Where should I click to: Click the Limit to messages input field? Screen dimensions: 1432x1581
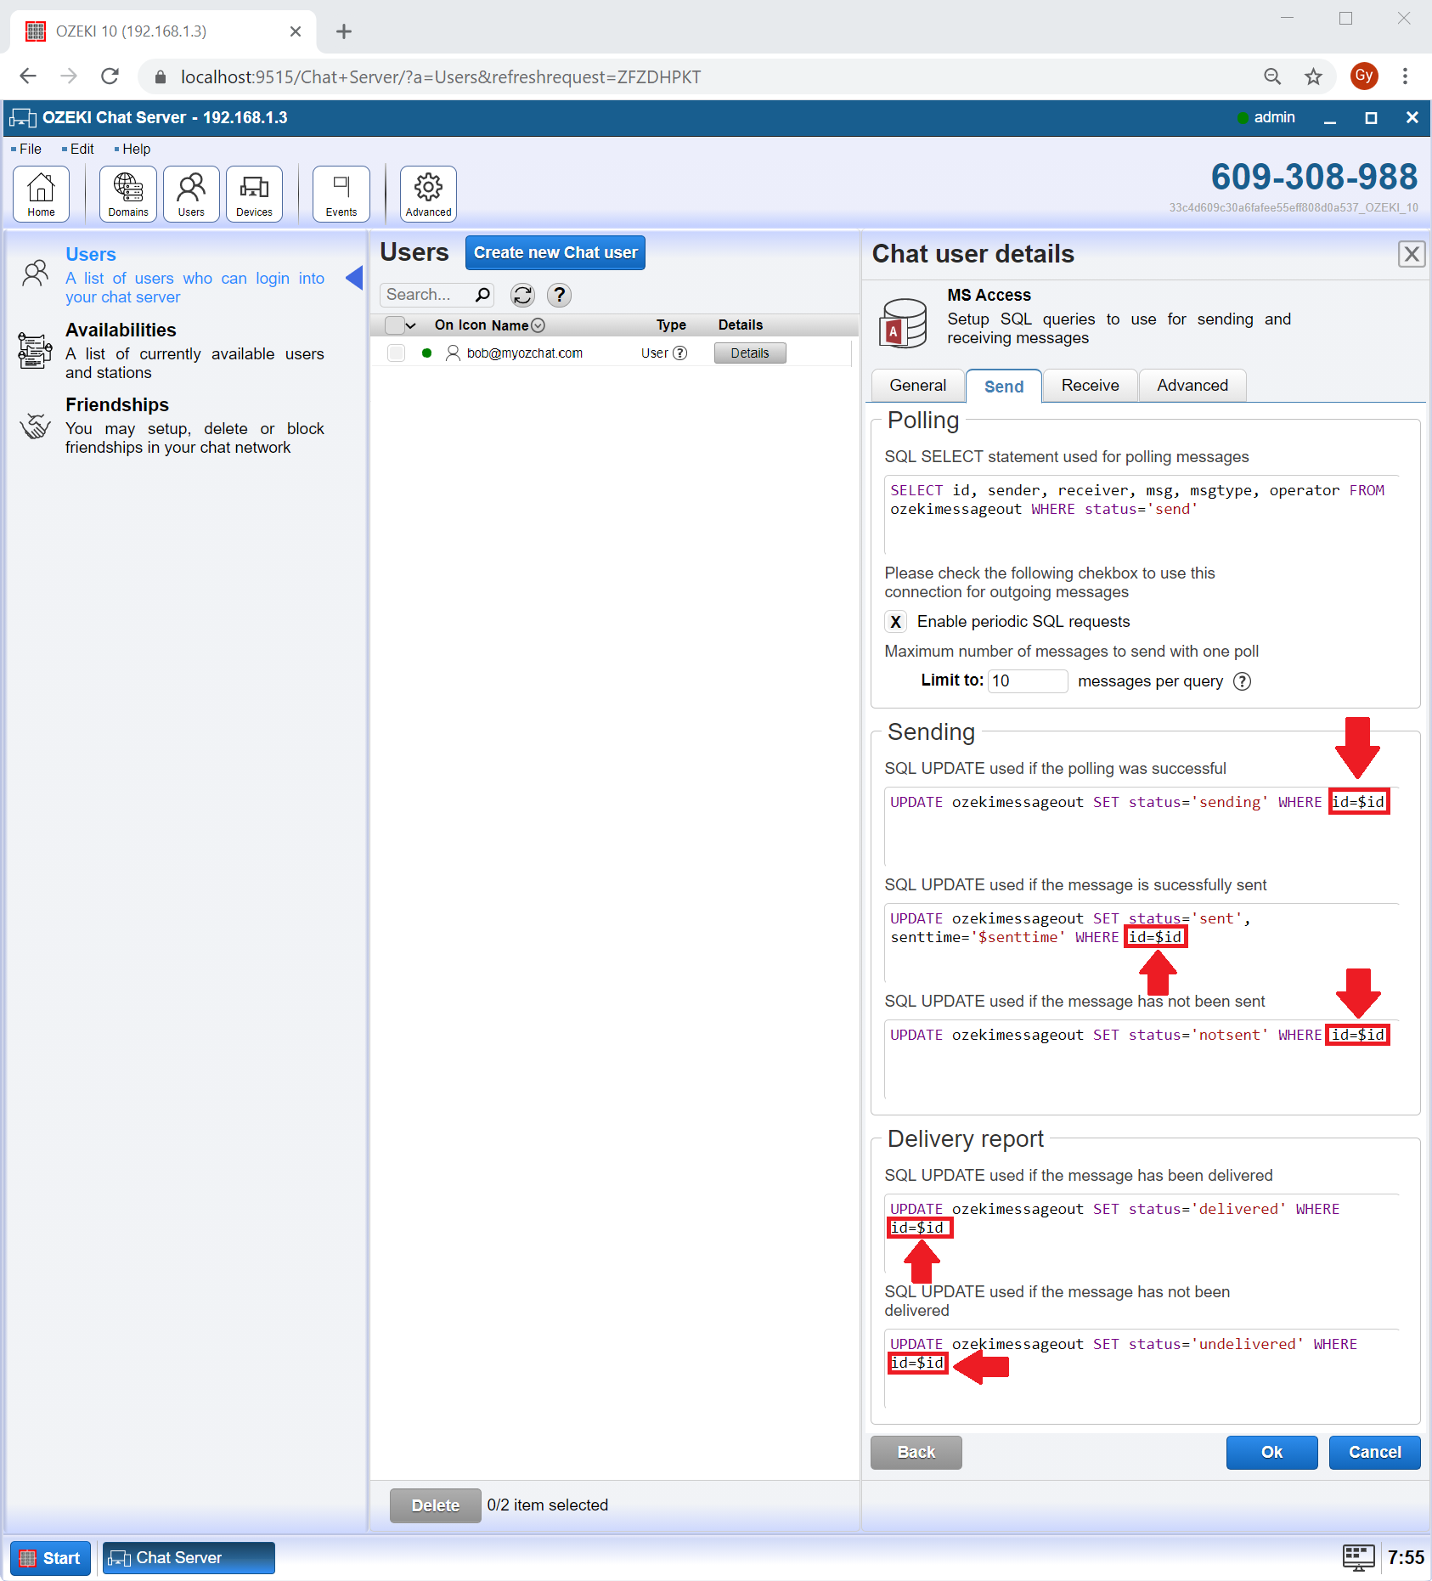[1027, 680]
